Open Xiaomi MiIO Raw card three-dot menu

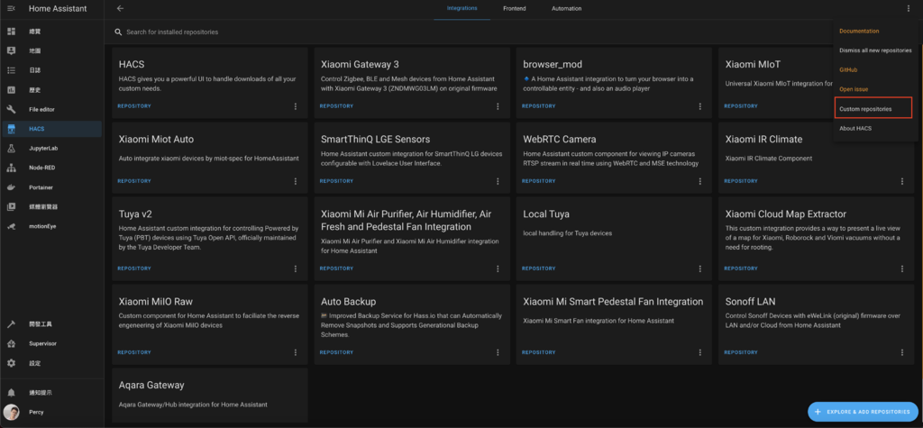pyautogui.click(x=296, y=352)
